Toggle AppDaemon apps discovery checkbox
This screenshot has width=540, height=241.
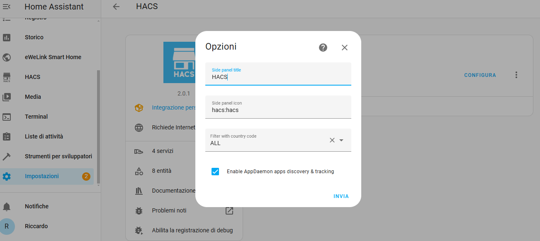[x=215, y=172]
